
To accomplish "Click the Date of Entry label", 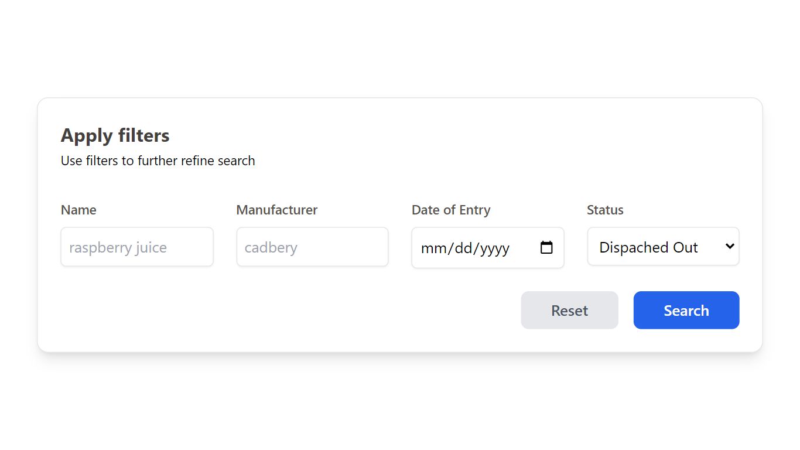I will pos(451,210).
